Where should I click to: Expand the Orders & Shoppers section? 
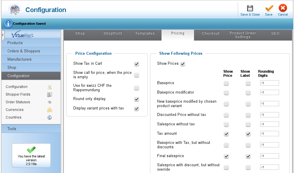click(24, 51)
